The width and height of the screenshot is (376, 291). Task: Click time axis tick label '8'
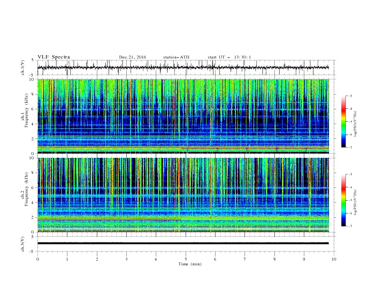pos(274,259)
